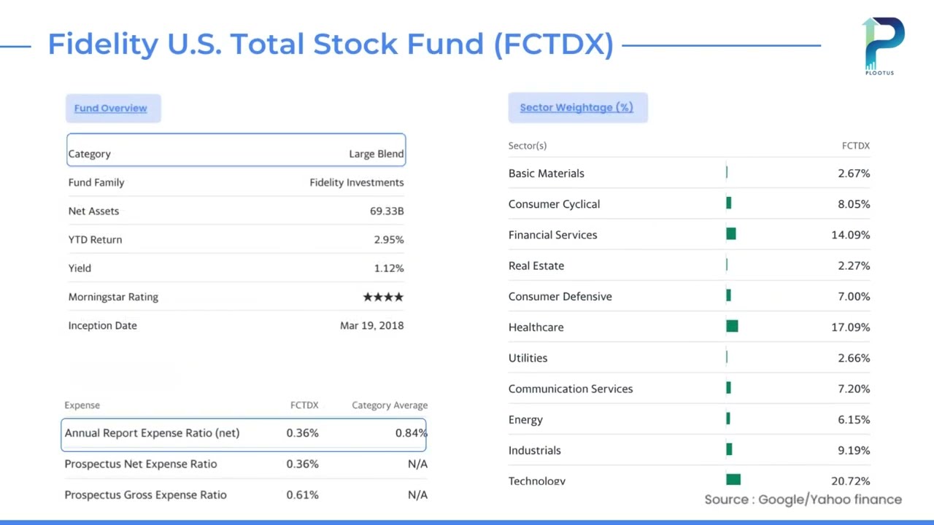Screen dimensions: 934x525
Task: Click the Consumer Cyclical green bar
Action: pos(728,203)
